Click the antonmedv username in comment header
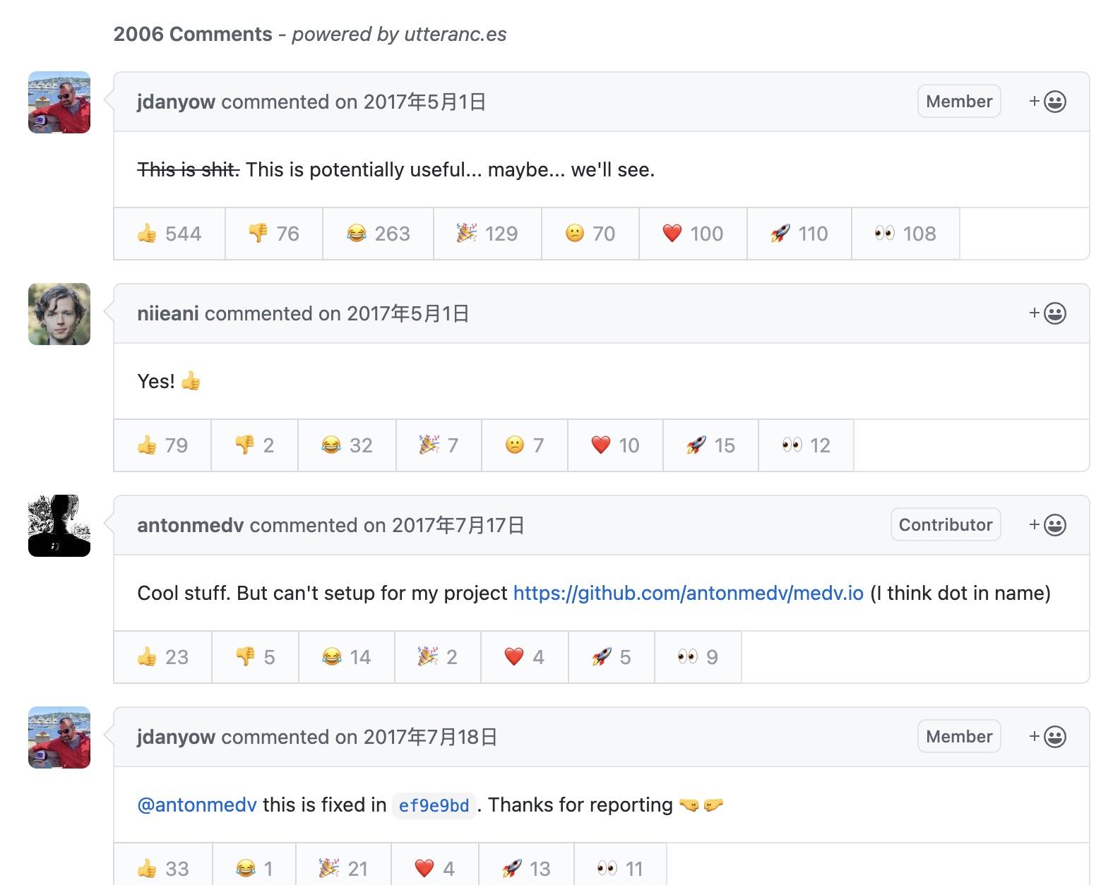Viewport: 1113px width, 885px height. pos(191,525)
